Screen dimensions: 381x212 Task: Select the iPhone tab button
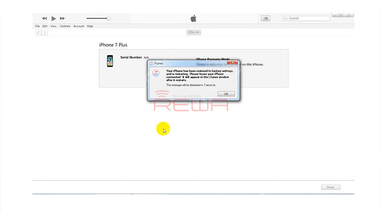coord(194,32)
